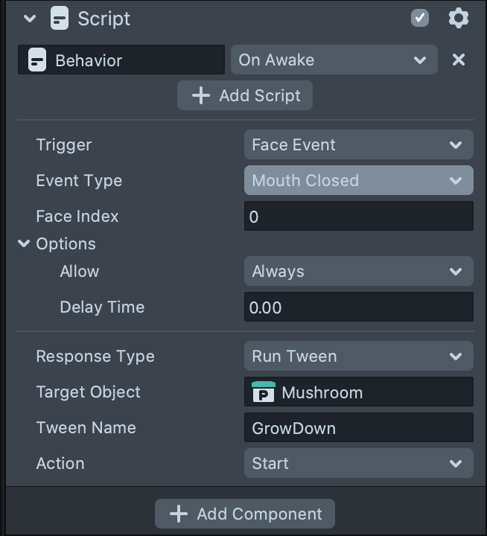Collapse the Script component section
The image size is (487, 536).
(30, 19)
